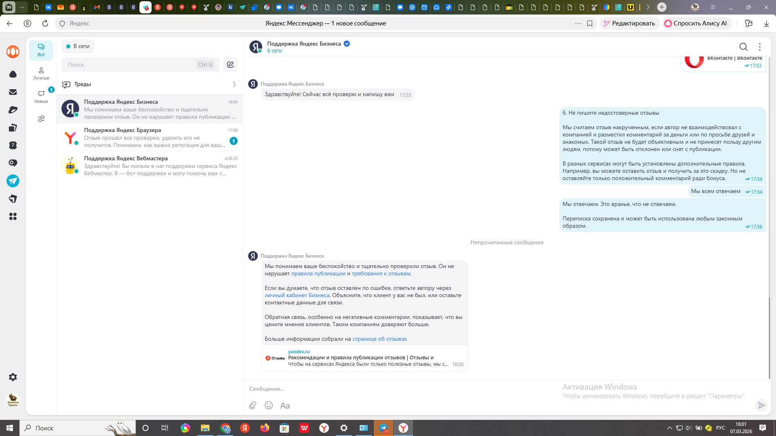
Task: Expand the Треды section chevron
Action: [234, 84]
